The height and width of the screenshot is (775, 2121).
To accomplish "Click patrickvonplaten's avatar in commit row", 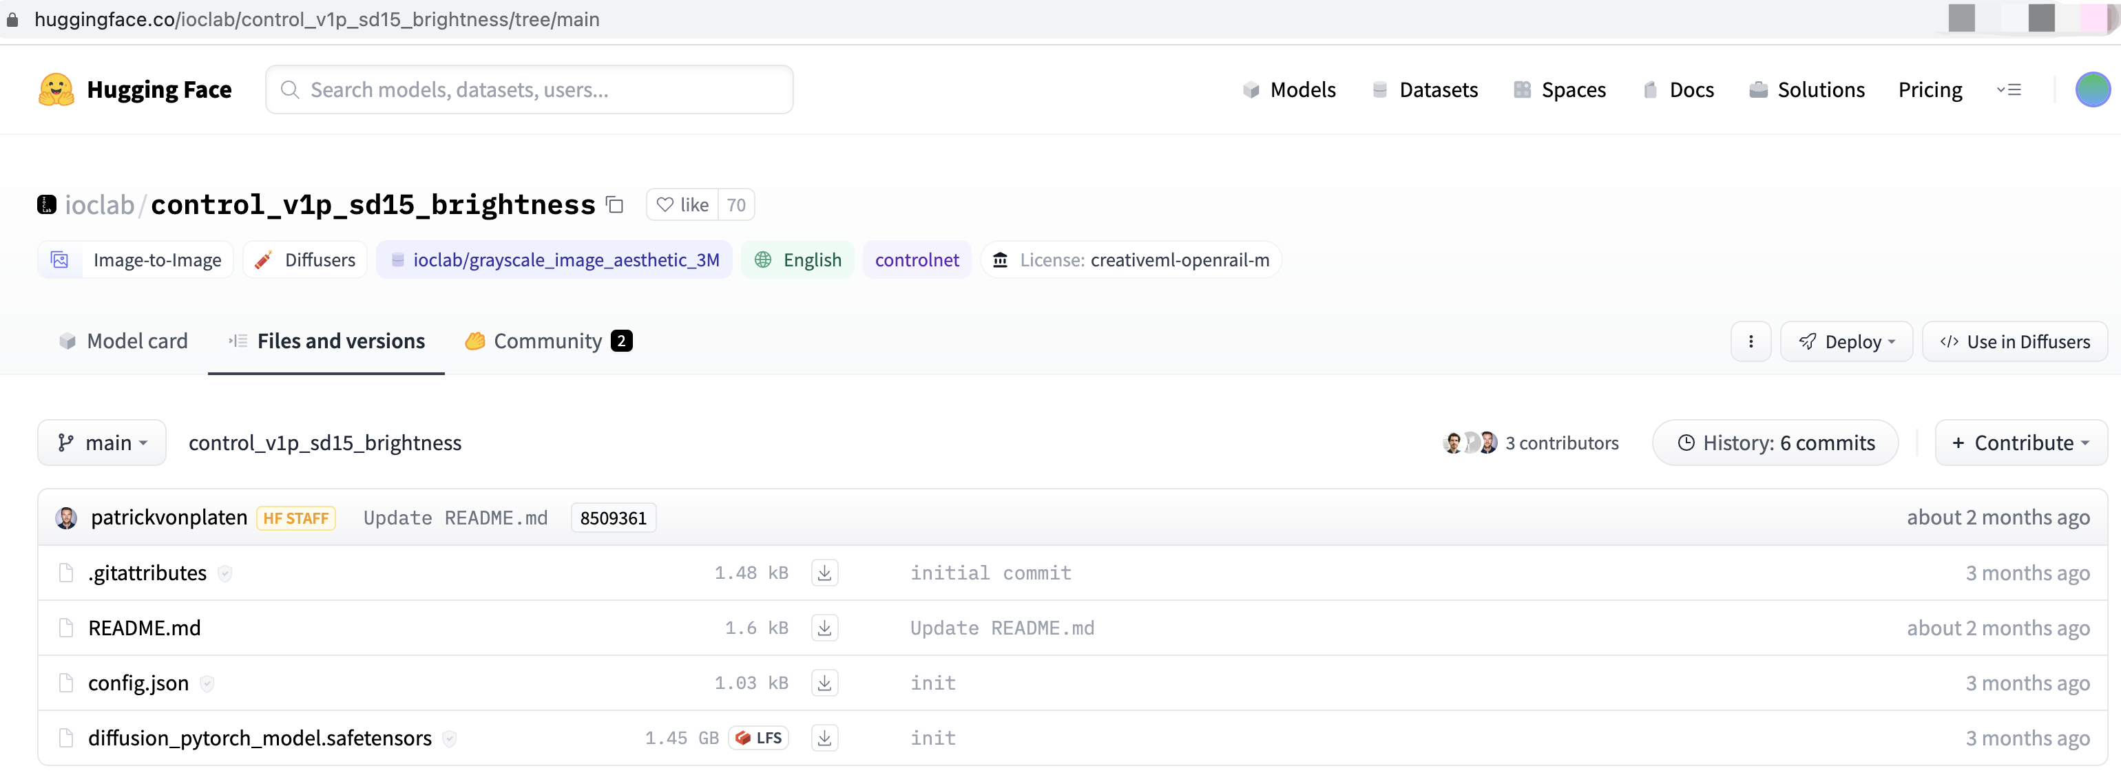I will (67, 518).
